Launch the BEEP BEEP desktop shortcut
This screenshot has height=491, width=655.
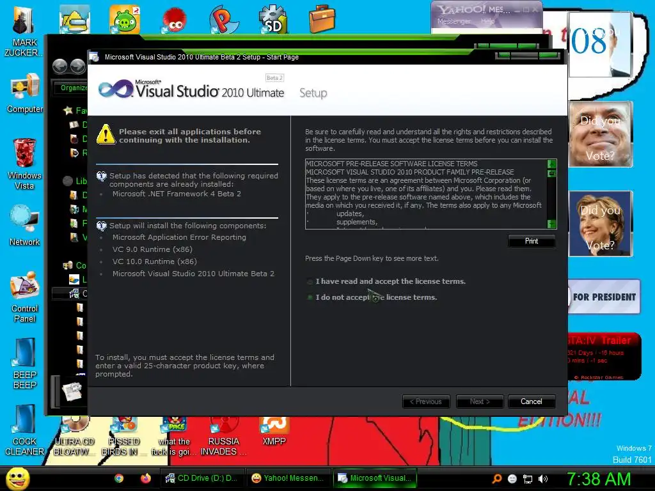tap(25, 363)
